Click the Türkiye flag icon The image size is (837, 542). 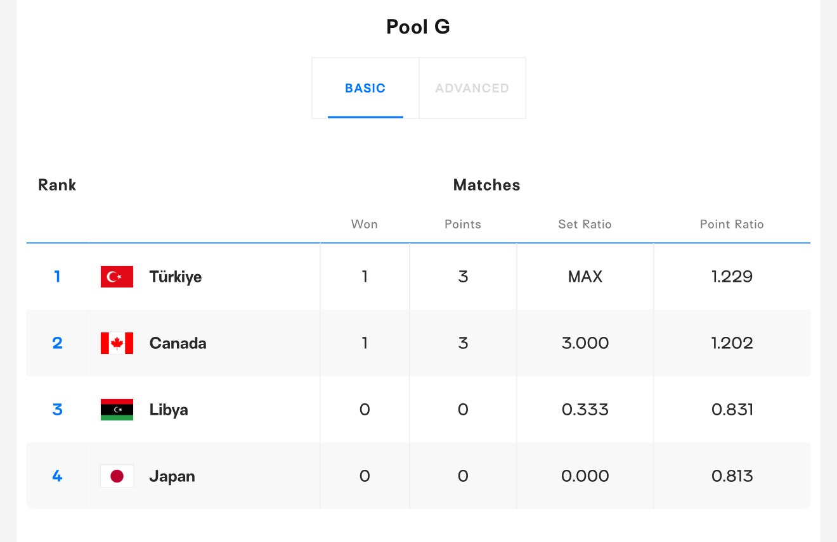pyautogui.click(x=117, y=277)
